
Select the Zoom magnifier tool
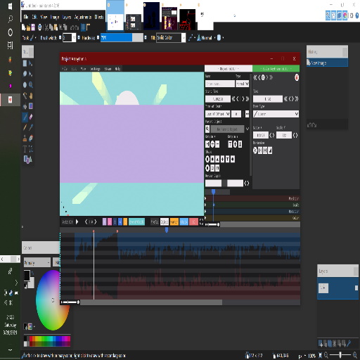coord(31,85)
